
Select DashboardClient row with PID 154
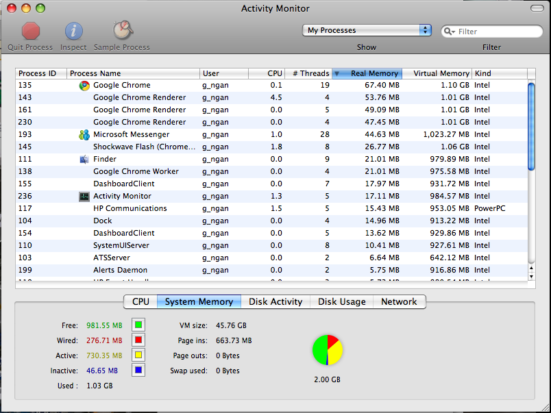coord(271,233)
